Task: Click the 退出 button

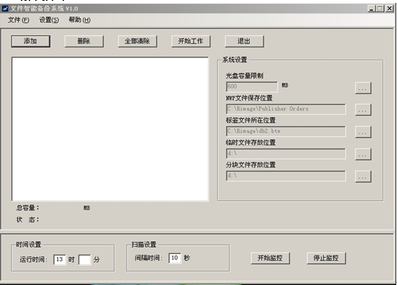Action: [x=245, y=41]
